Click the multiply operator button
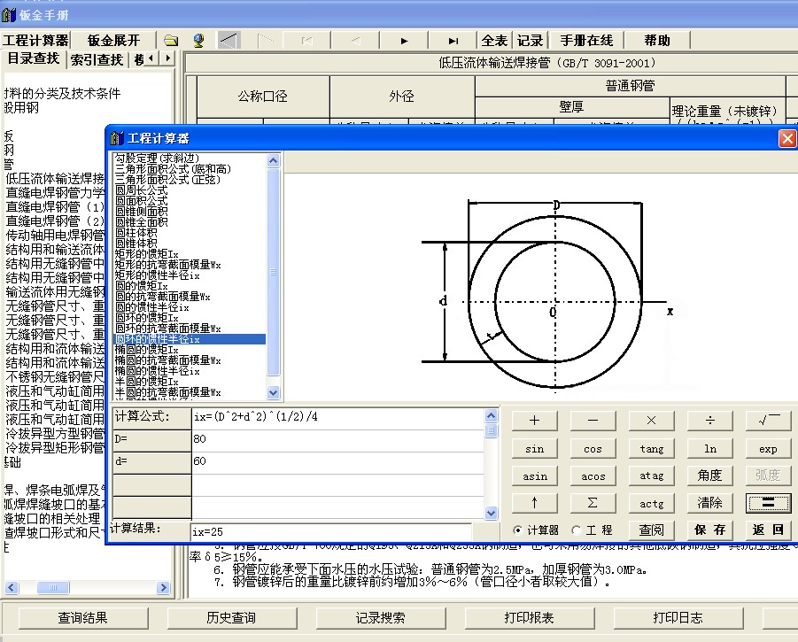The image size is (798, 642). [x=652, y=421]
